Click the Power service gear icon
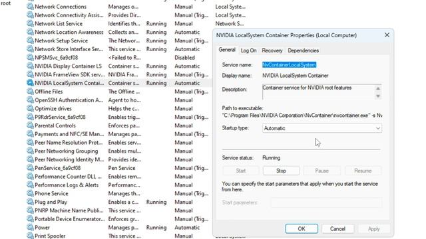The width and height of the screenshot is (426, 239). (x=30, y=227)
